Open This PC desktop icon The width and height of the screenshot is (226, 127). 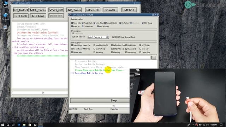pyautogui.click(x=6, y=4)
